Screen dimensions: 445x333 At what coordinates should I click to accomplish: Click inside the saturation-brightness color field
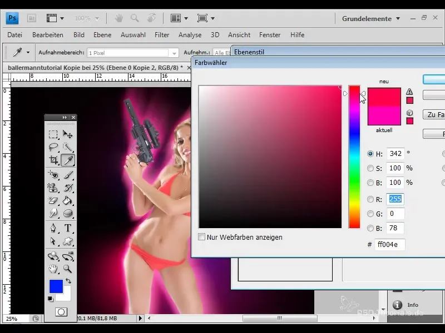[270, 157]
